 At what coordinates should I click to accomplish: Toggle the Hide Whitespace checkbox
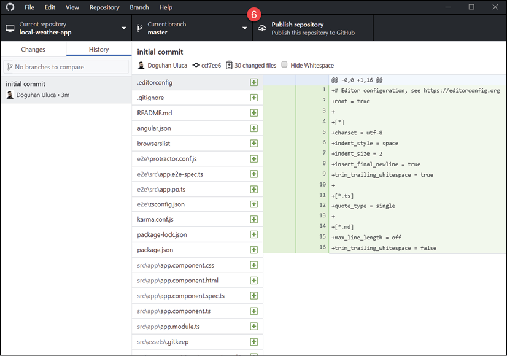[284, 64]
